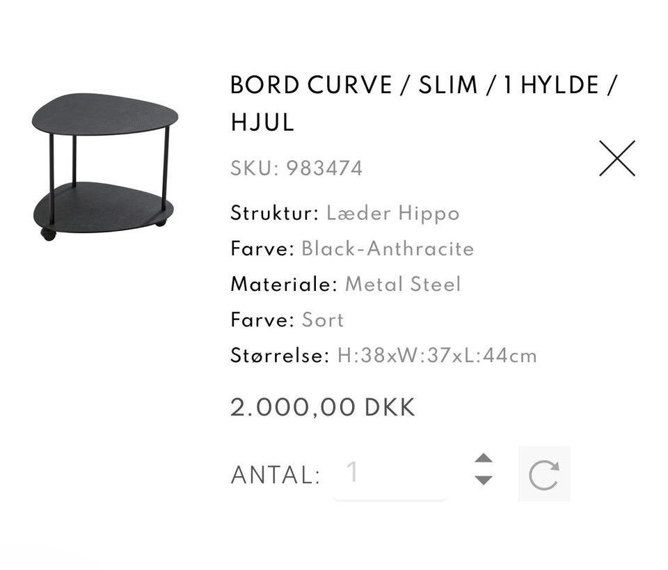Click the ANTAL label

coord(275,475)
